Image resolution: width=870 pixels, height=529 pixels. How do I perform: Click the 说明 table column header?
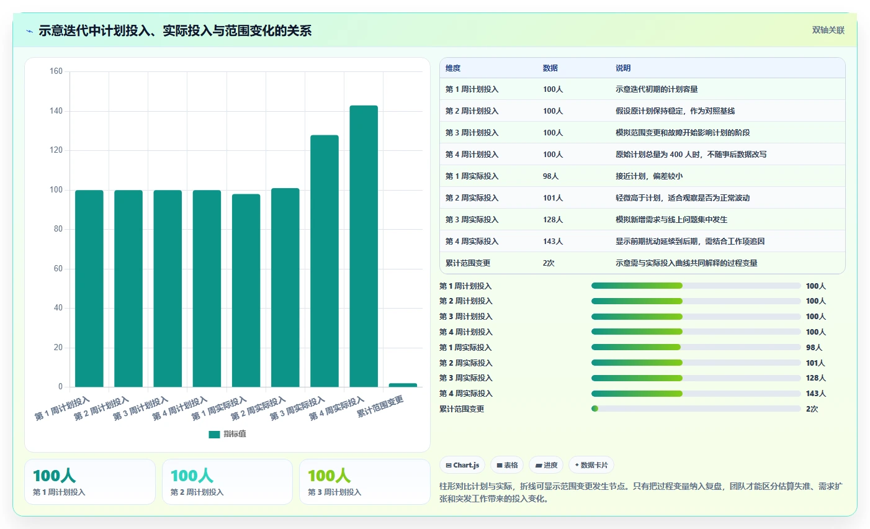[x=623, y=68]
